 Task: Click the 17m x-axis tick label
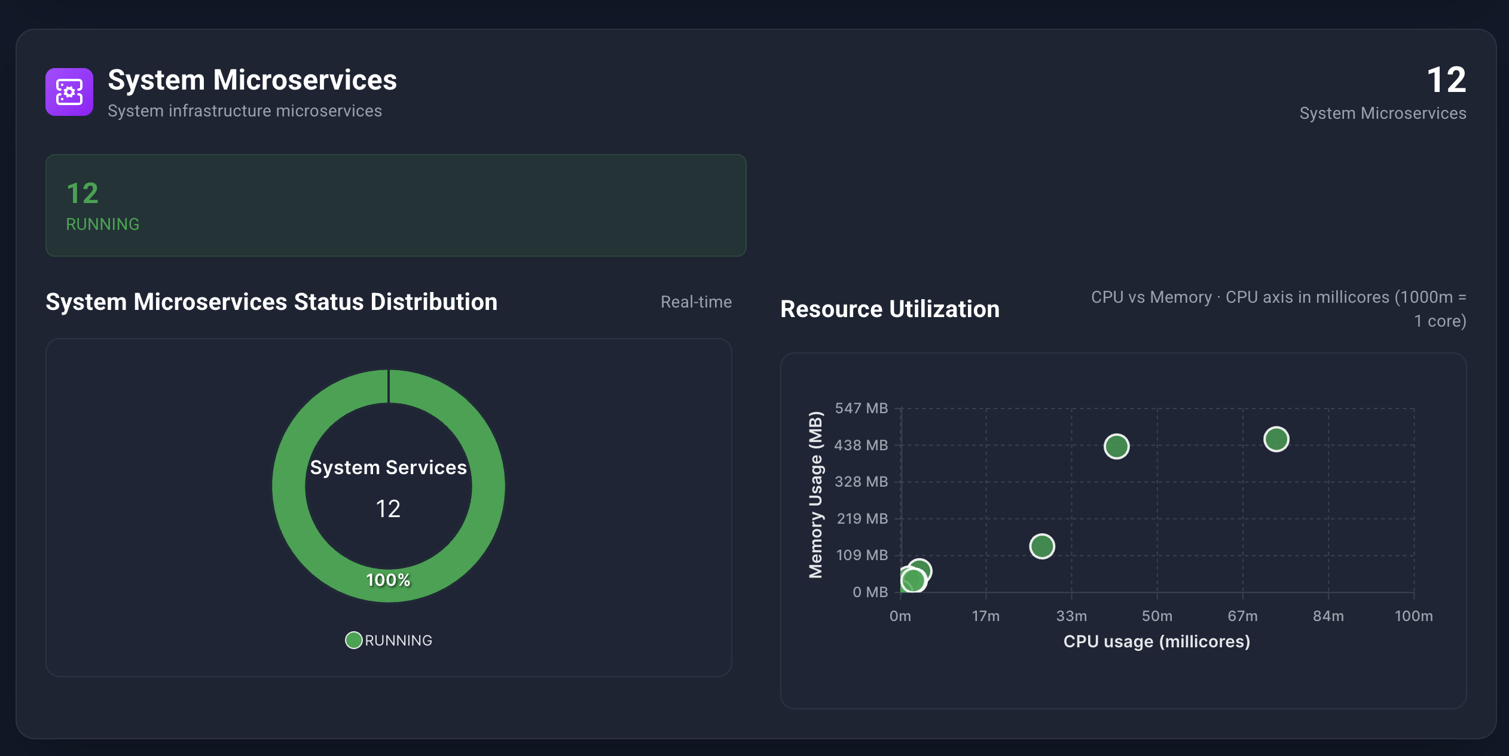coord(986,616)
